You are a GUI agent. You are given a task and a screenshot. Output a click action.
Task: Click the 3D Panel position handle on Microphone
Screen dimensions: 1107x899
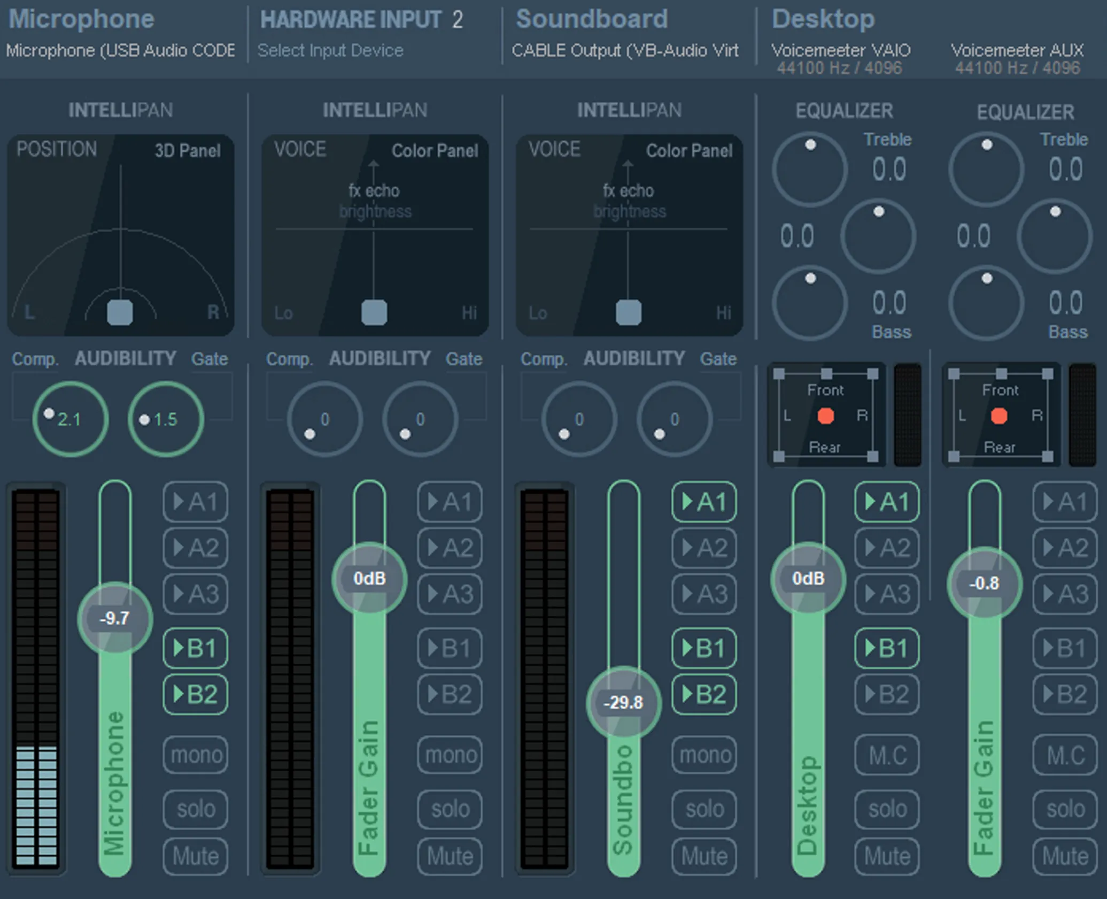pos(120,312)
